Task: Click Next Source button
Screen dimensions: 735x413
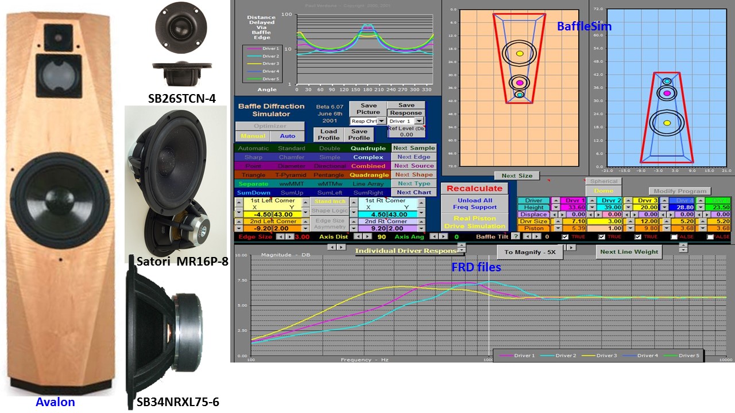Action: (413, 166)
